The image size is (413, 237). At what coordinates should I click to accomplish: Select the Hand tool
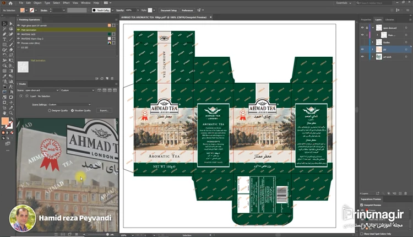click(x=4, y=113)
